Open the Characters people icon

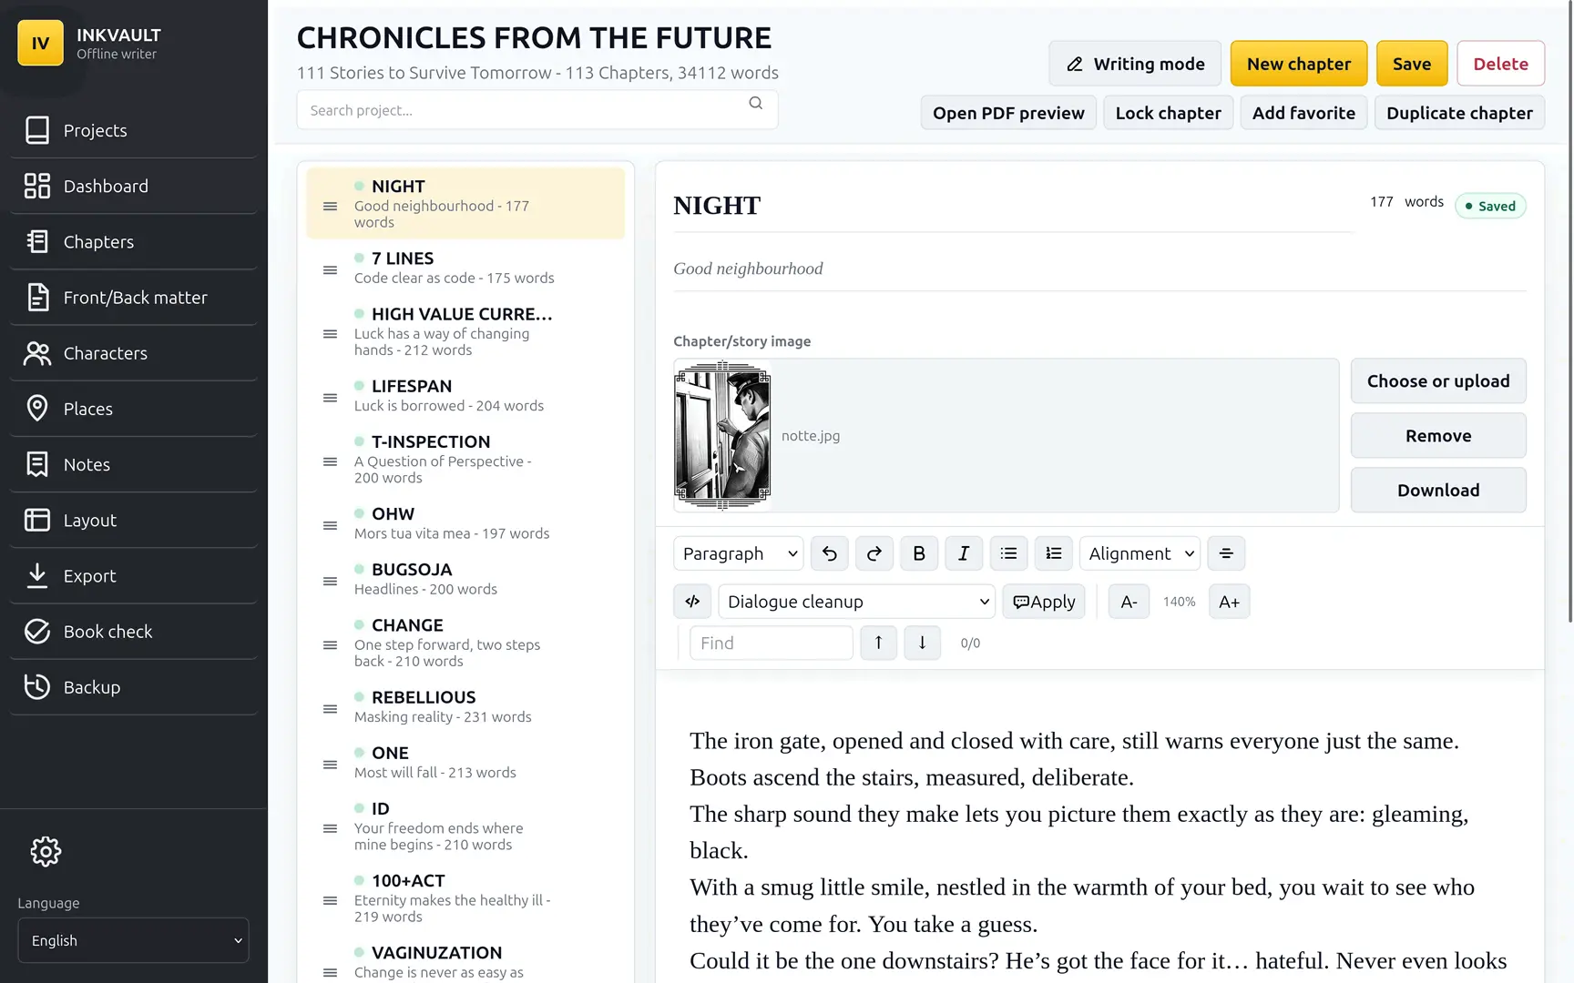(37, 352)
